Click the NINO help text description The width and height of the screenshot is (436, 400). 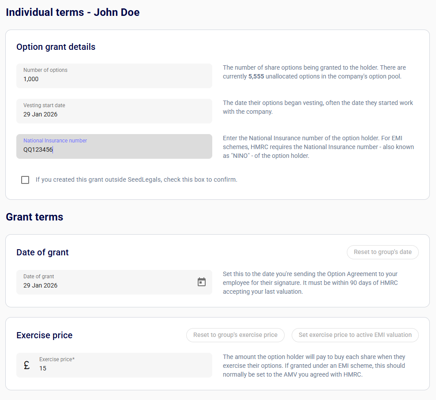pos(318,147)
